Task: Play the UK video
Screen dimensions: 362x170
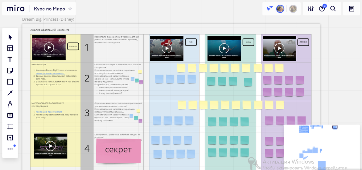Action: click(x=167, y=48)
